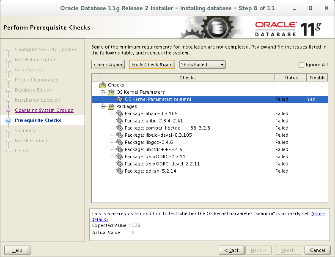Click the Status column header
The width and height of the screenshot is (335, 257).
click(x=291, y=78)
